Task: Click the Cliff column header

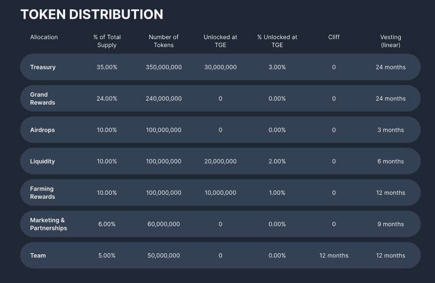Action: pyautogui.click(x=334, y=37)
